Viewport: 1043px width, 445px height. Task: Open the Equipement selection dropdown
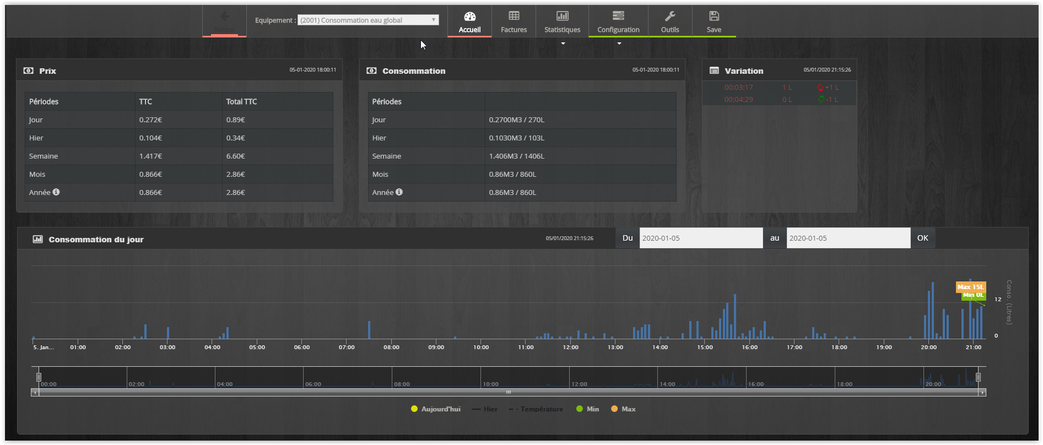tap(368, 20)
